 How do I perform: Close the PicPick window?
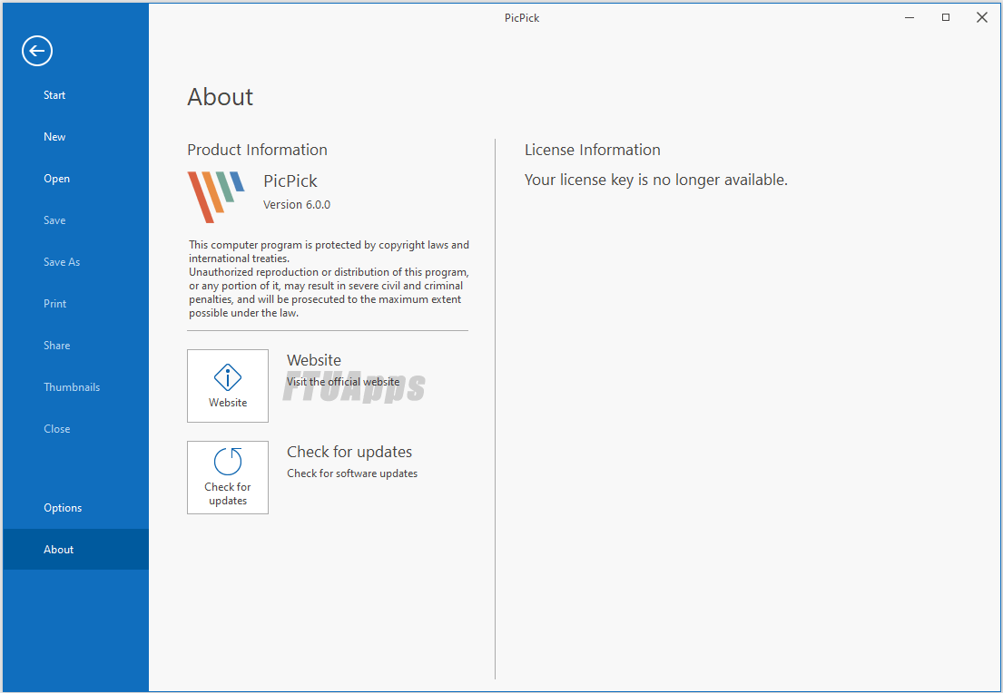[x=982, y=18]
